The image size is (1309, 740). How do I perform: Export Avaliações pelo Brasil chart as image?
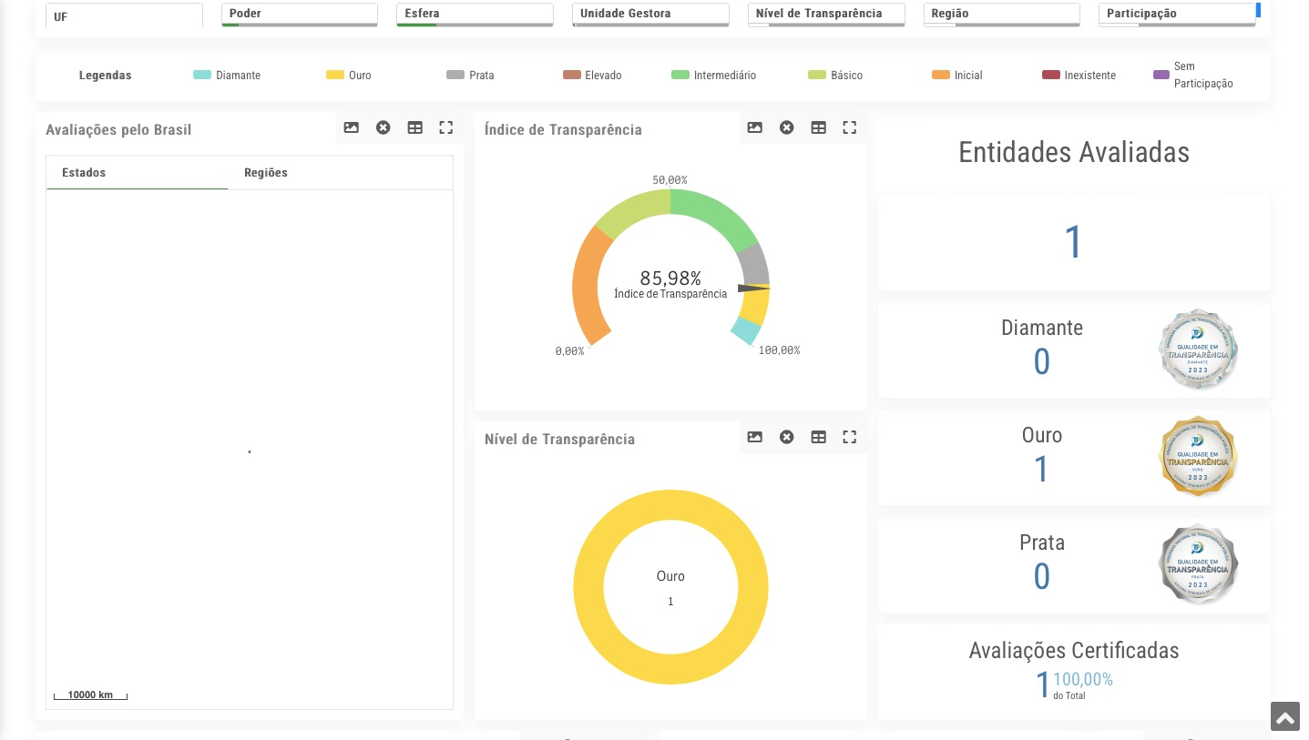(x=351, y=128)
